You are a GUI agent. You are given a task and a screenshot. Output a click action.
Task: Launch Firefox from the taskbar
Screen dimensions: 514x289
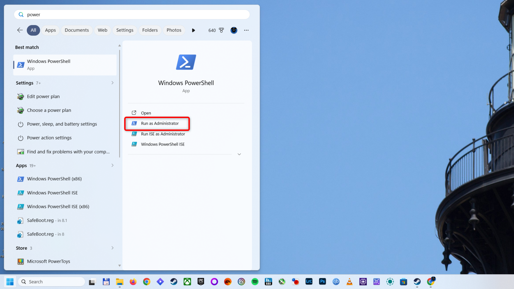[133, 282]
